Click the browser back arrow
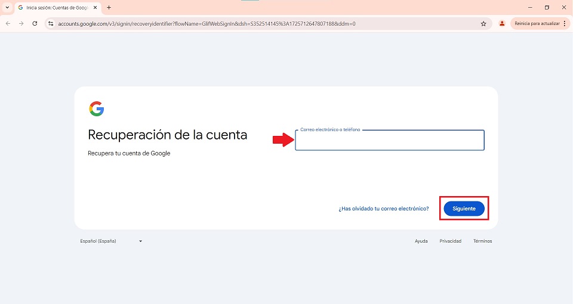 click(x=8, y=23)
